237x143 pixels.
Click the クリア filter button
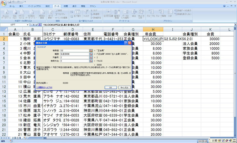94,11
